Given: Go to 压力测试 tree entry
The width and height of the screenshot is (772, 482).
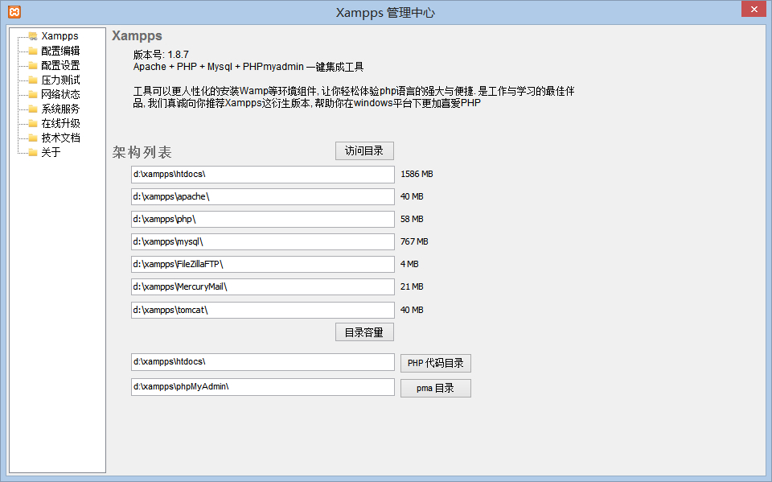Looking at the screenshot, I should tap(60, 80).
